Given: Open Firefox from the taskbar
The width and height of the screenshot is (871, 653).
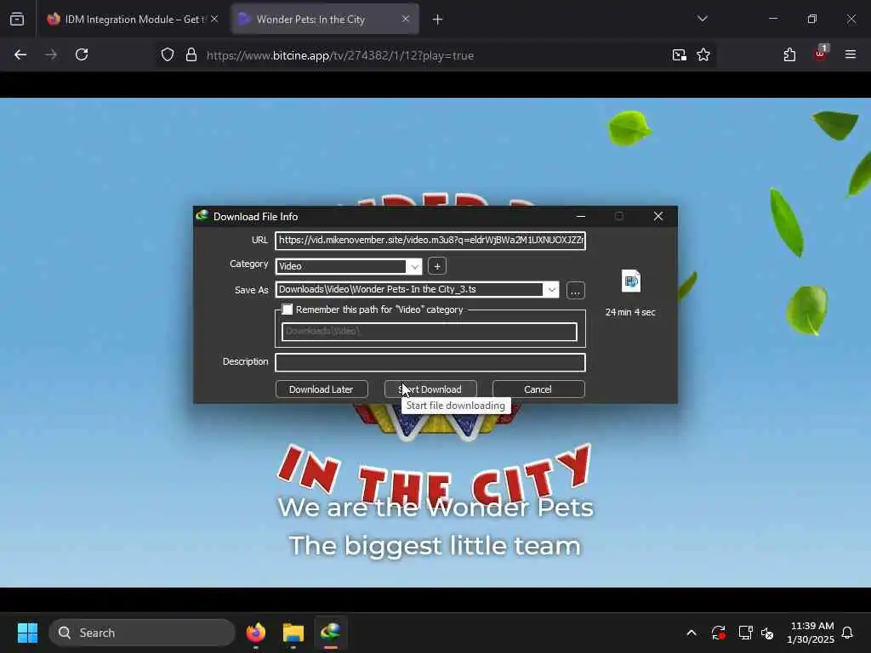Looking at the screenshot, I should 256,633.
